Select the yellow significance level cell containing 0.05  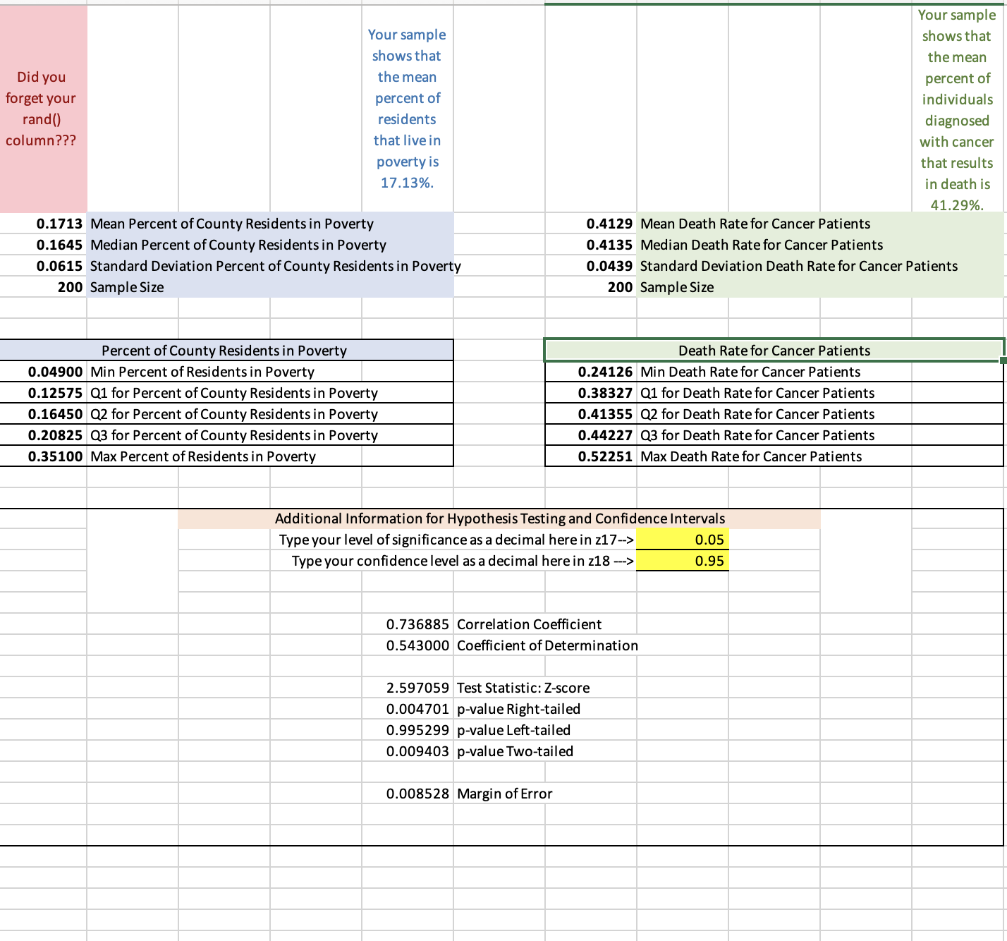683,540
